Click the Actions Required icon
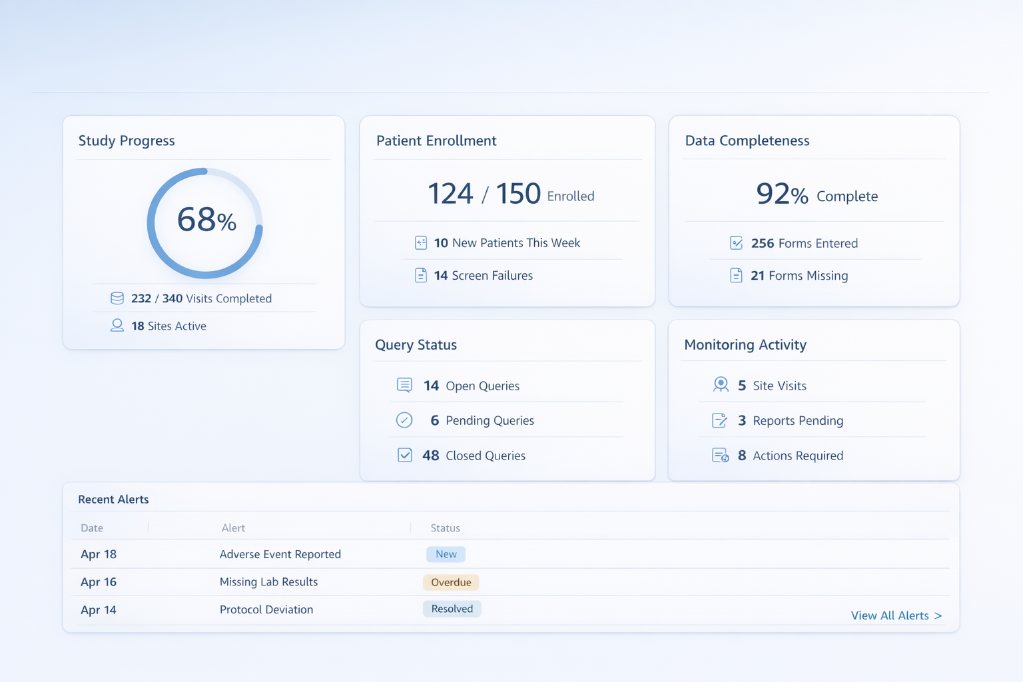 pos(720,456)
